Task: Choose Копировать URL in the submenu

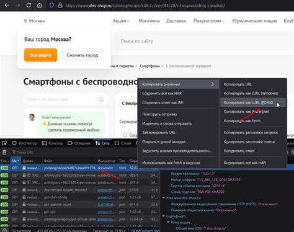Action: (x=254, y=84)
